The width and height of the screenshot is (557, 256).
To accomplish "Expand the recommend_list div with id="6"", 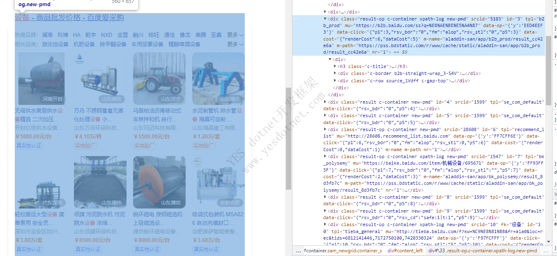I will [x=325, y=129].
